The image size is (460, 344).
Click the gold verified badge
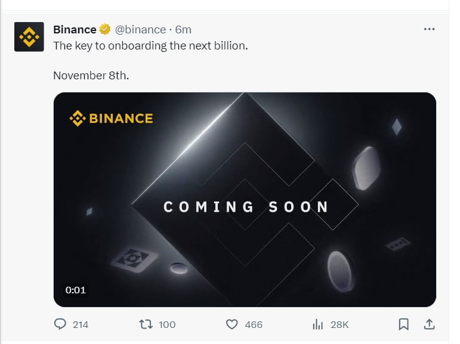(x=105, y=29)
